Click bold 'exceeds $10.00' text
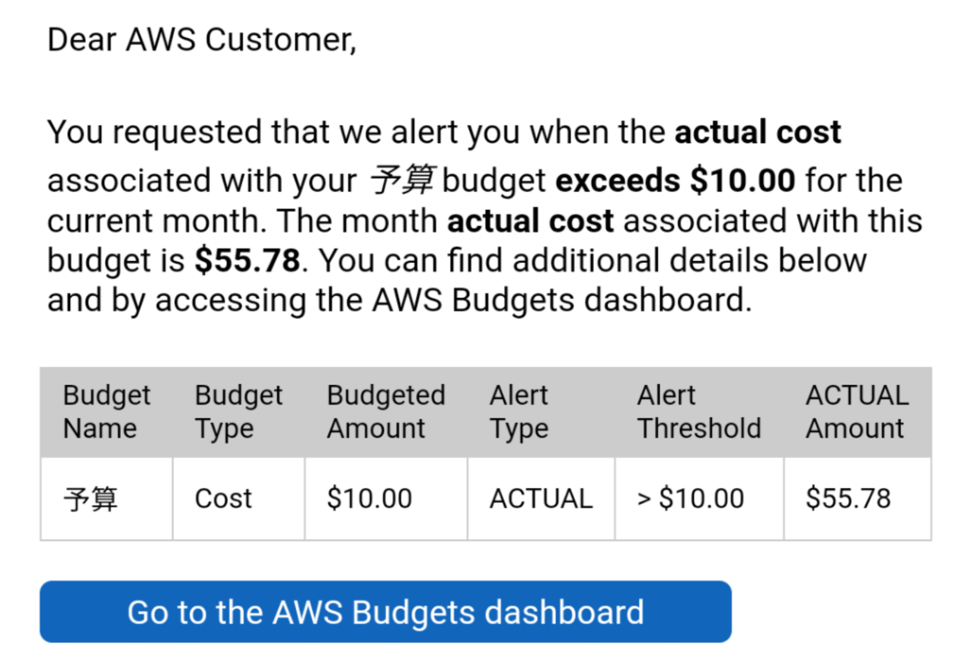The width and height of the screenshot is (971, 662). point(675,180)
